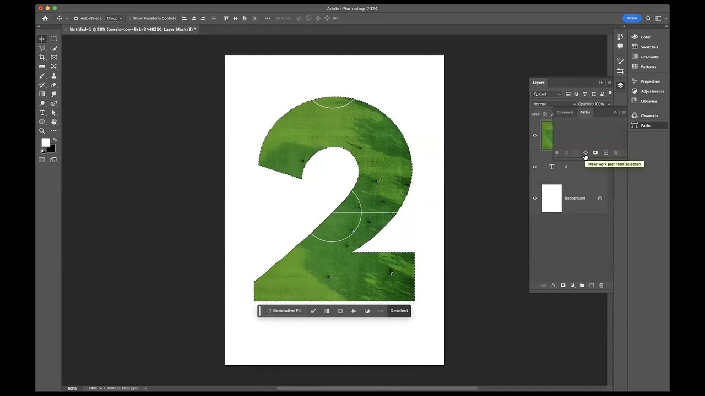Select the Rectangular Marquee tool
The width and height of the screenshot is (705, 396).
pyautogui.click(x=53, y=39)
